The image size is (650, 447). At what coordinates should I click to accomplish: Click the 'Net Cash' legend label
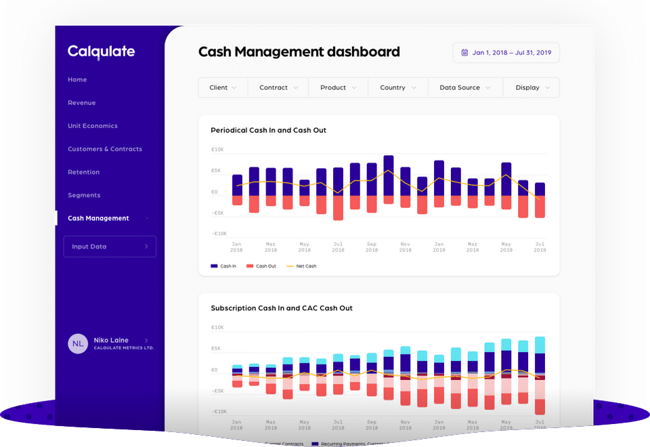[x=306, y=266]
